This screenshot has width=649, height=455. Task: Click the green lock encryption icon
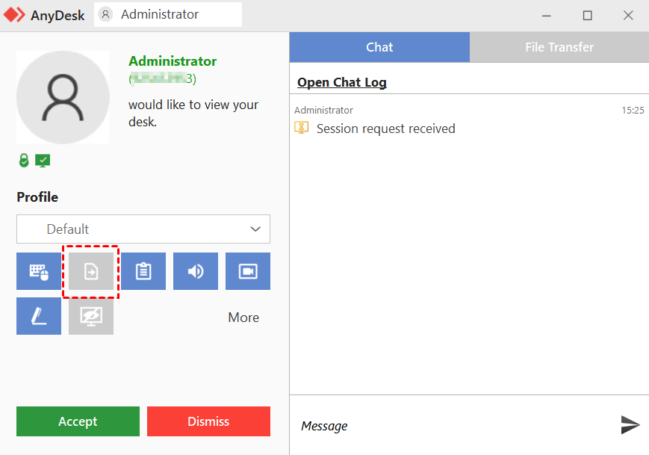coord(24,160)
